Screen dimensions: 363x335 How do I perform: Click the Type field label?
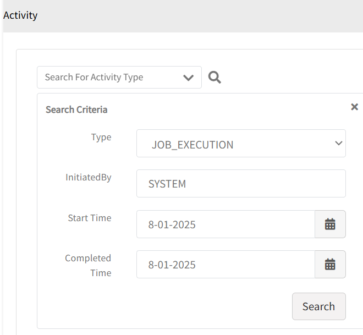point(101,138)
